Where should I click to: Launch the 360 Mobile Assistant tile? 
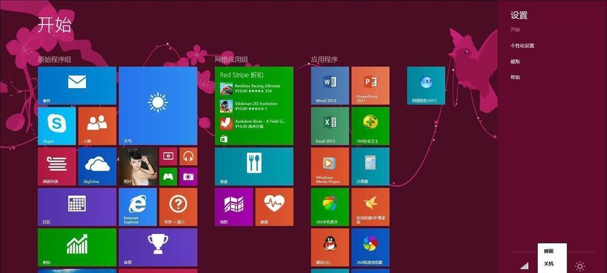[330, 207]
